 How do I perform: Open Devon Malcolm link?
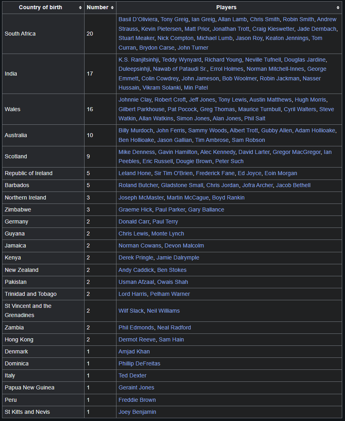tap(184, 245)
